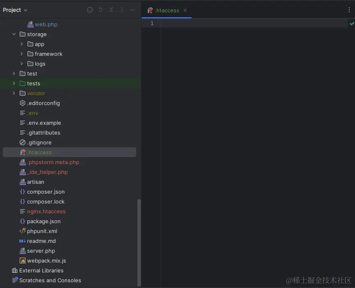The height and width of the screenshot is (288, 355).
Task: Collapse the storage folder
Action: click(14, 34)
